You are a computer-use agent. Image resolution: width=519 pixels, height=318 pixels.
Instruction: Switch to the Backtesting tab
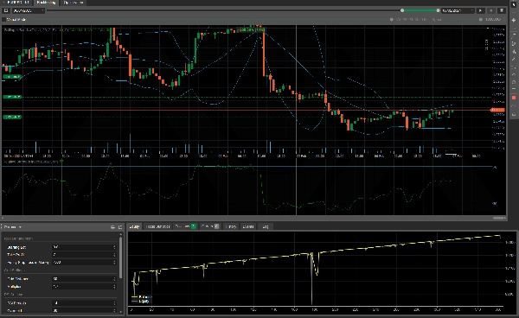[x=46, y=3]
